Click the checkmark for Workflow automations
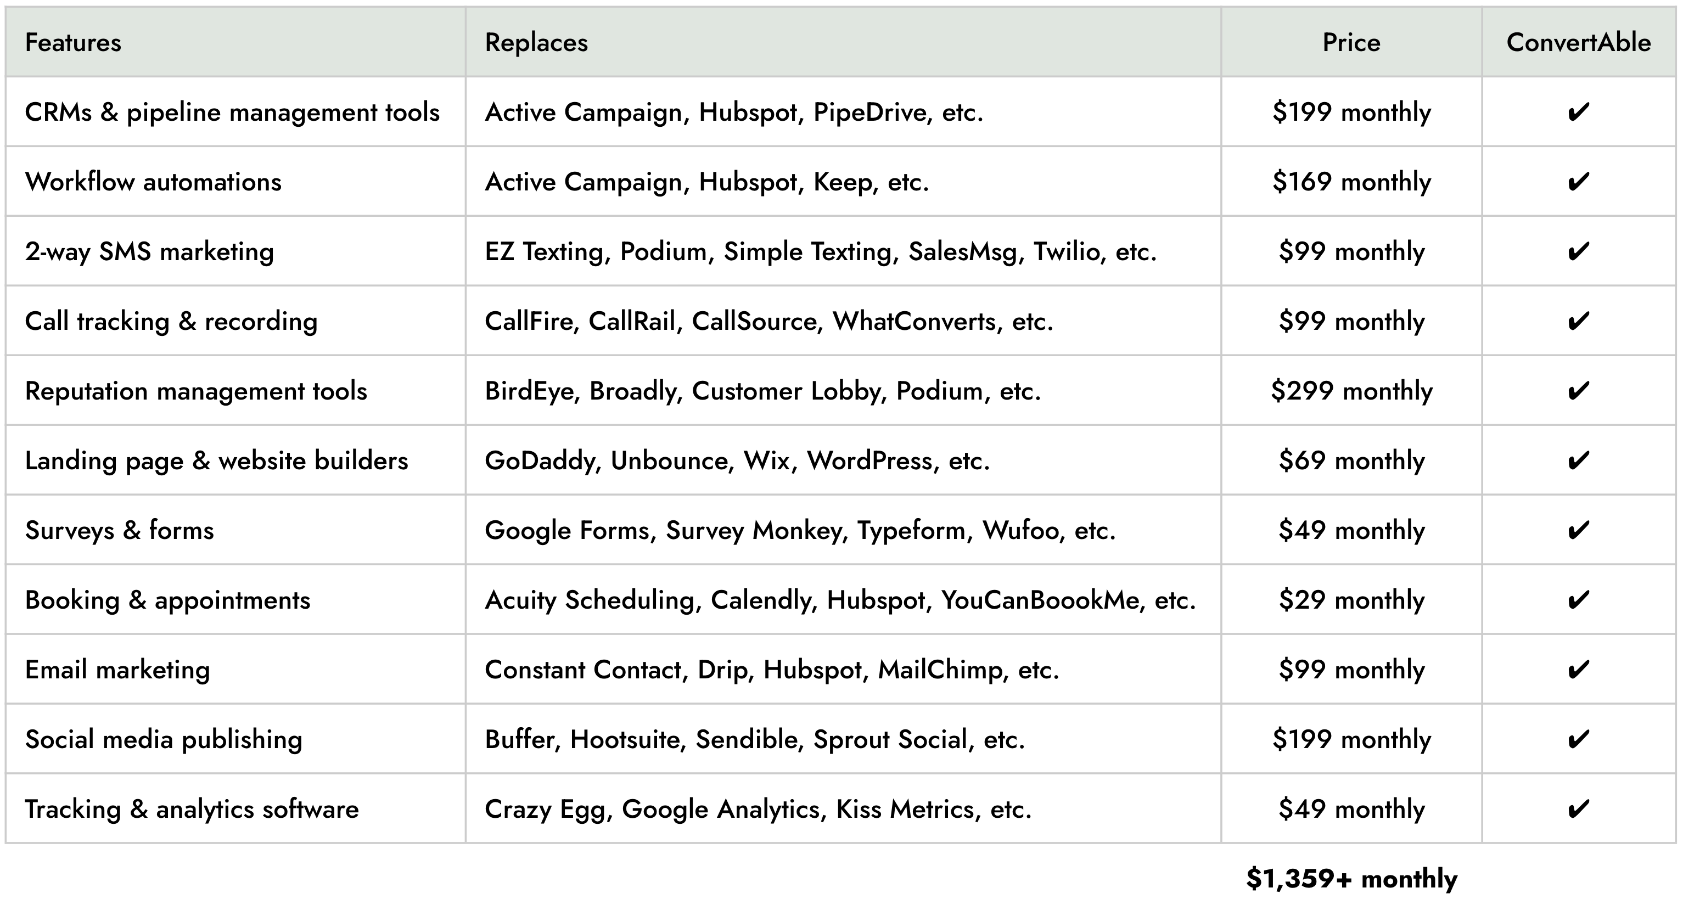Screen dimensions: 1683x899 pos(1579,182)
